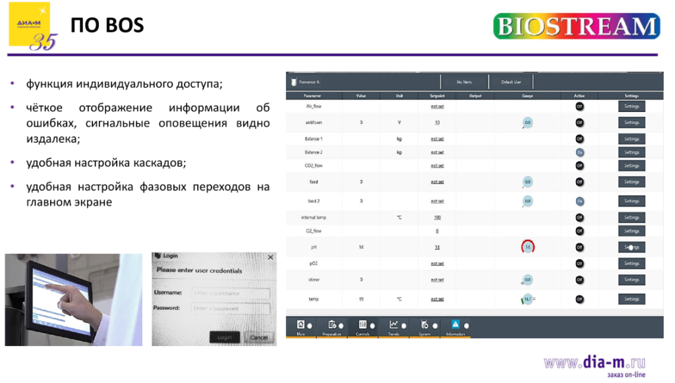Toggle Balance 2 Active switch on

pos(579,152)
